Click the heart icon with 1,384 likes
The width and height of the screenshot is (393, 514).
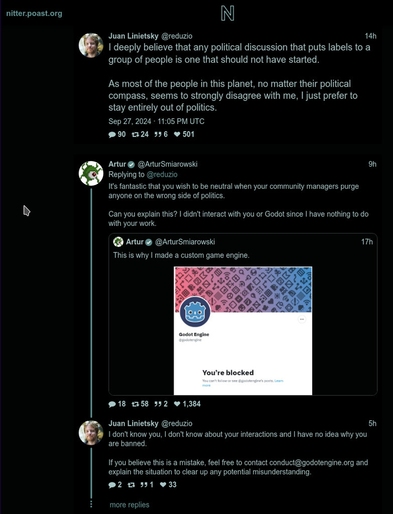177,404
